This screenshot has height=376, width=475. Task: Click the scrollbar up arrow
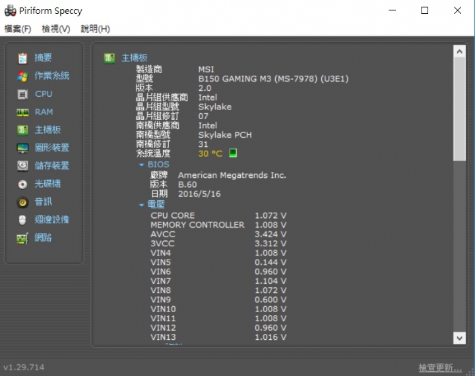pos(459,51)
